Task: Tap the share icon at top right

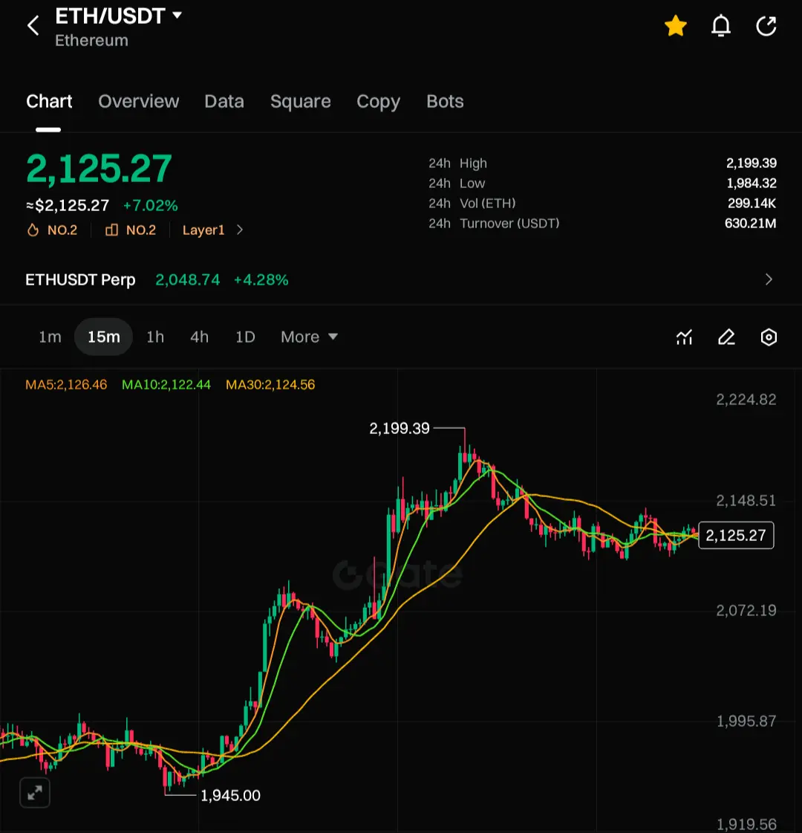Action: pyautogui.click(x=766, y=25)
